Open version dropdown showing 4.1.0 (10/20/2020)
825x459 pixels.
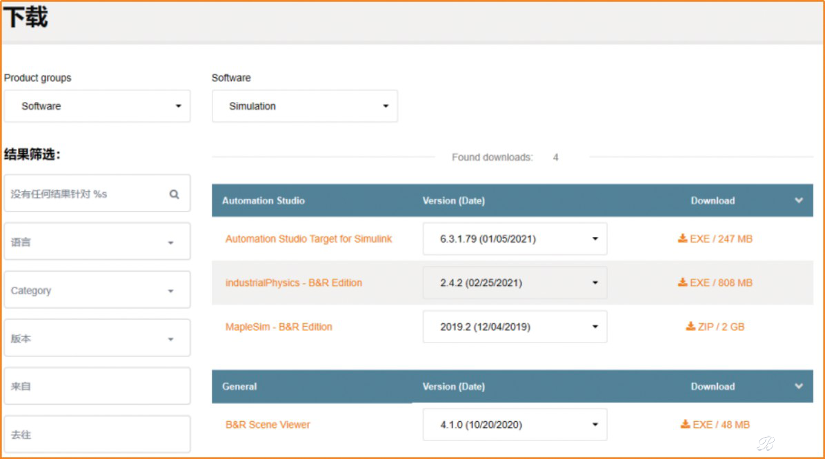[515, 425]
